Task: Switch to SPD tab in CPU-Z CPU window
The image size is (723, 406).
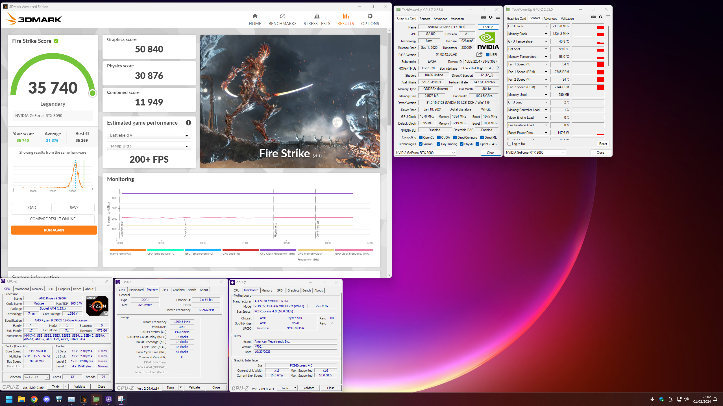Action: (50, 289)
